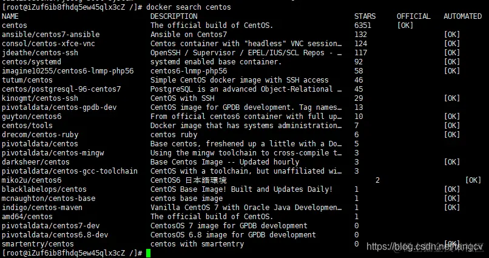Viewport: 489px width, 258px height.
Task: Click 'smartentry/centos' image name
Action: tap(38, 243)
